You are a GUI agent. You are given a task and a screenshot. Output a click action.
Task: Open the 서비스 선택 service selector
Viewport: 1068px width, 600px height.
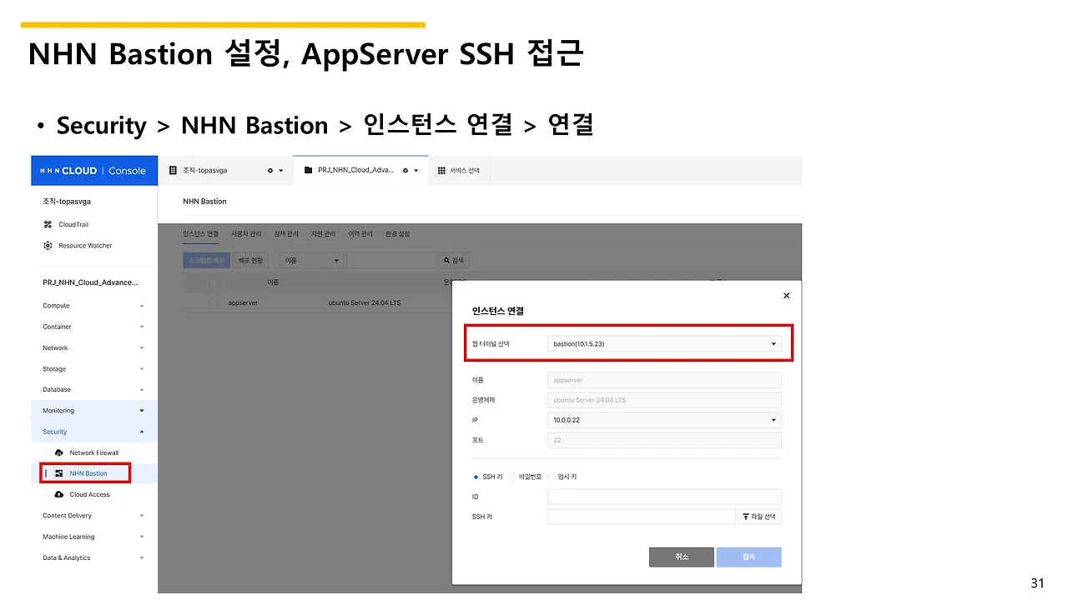click(459, 171)
